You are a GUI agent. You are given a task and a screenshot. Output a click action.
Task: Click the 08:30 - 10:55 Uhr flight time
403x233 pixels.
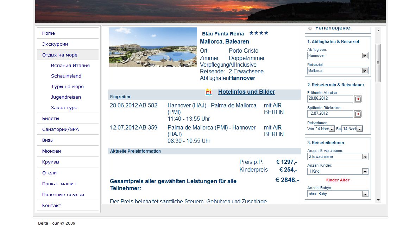pos(189,141)
